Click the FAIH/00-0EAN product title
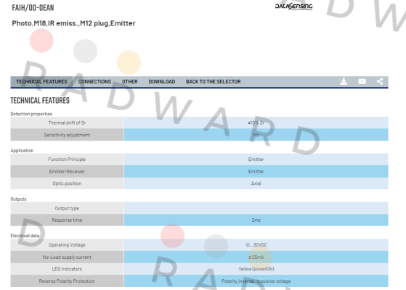This screenshot has width=406, height=290. (33, 8)
